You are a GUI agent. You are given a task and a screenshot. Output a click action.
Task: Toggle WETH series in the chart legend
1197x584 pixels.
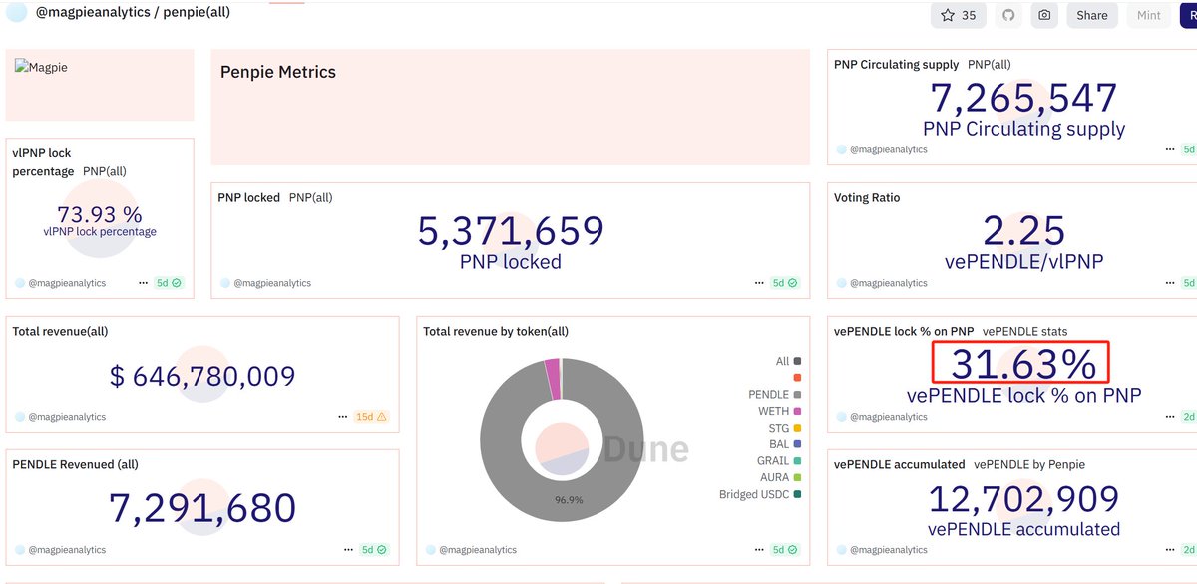tap(774, 411)
